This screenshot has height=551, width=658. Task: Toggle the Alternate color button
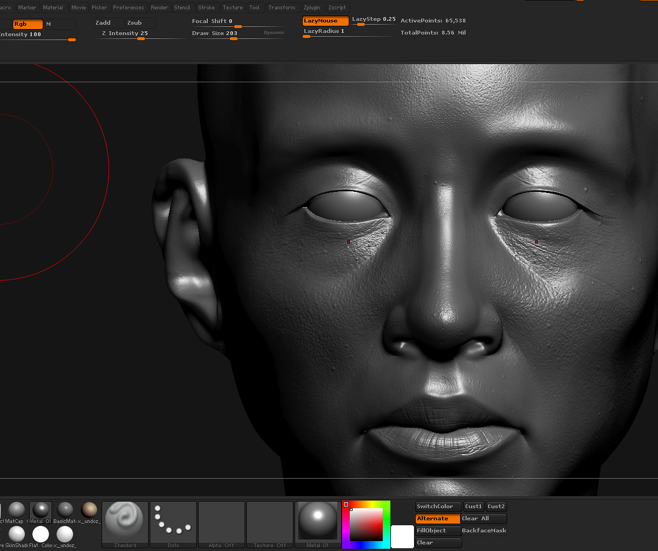coord(438,519)
